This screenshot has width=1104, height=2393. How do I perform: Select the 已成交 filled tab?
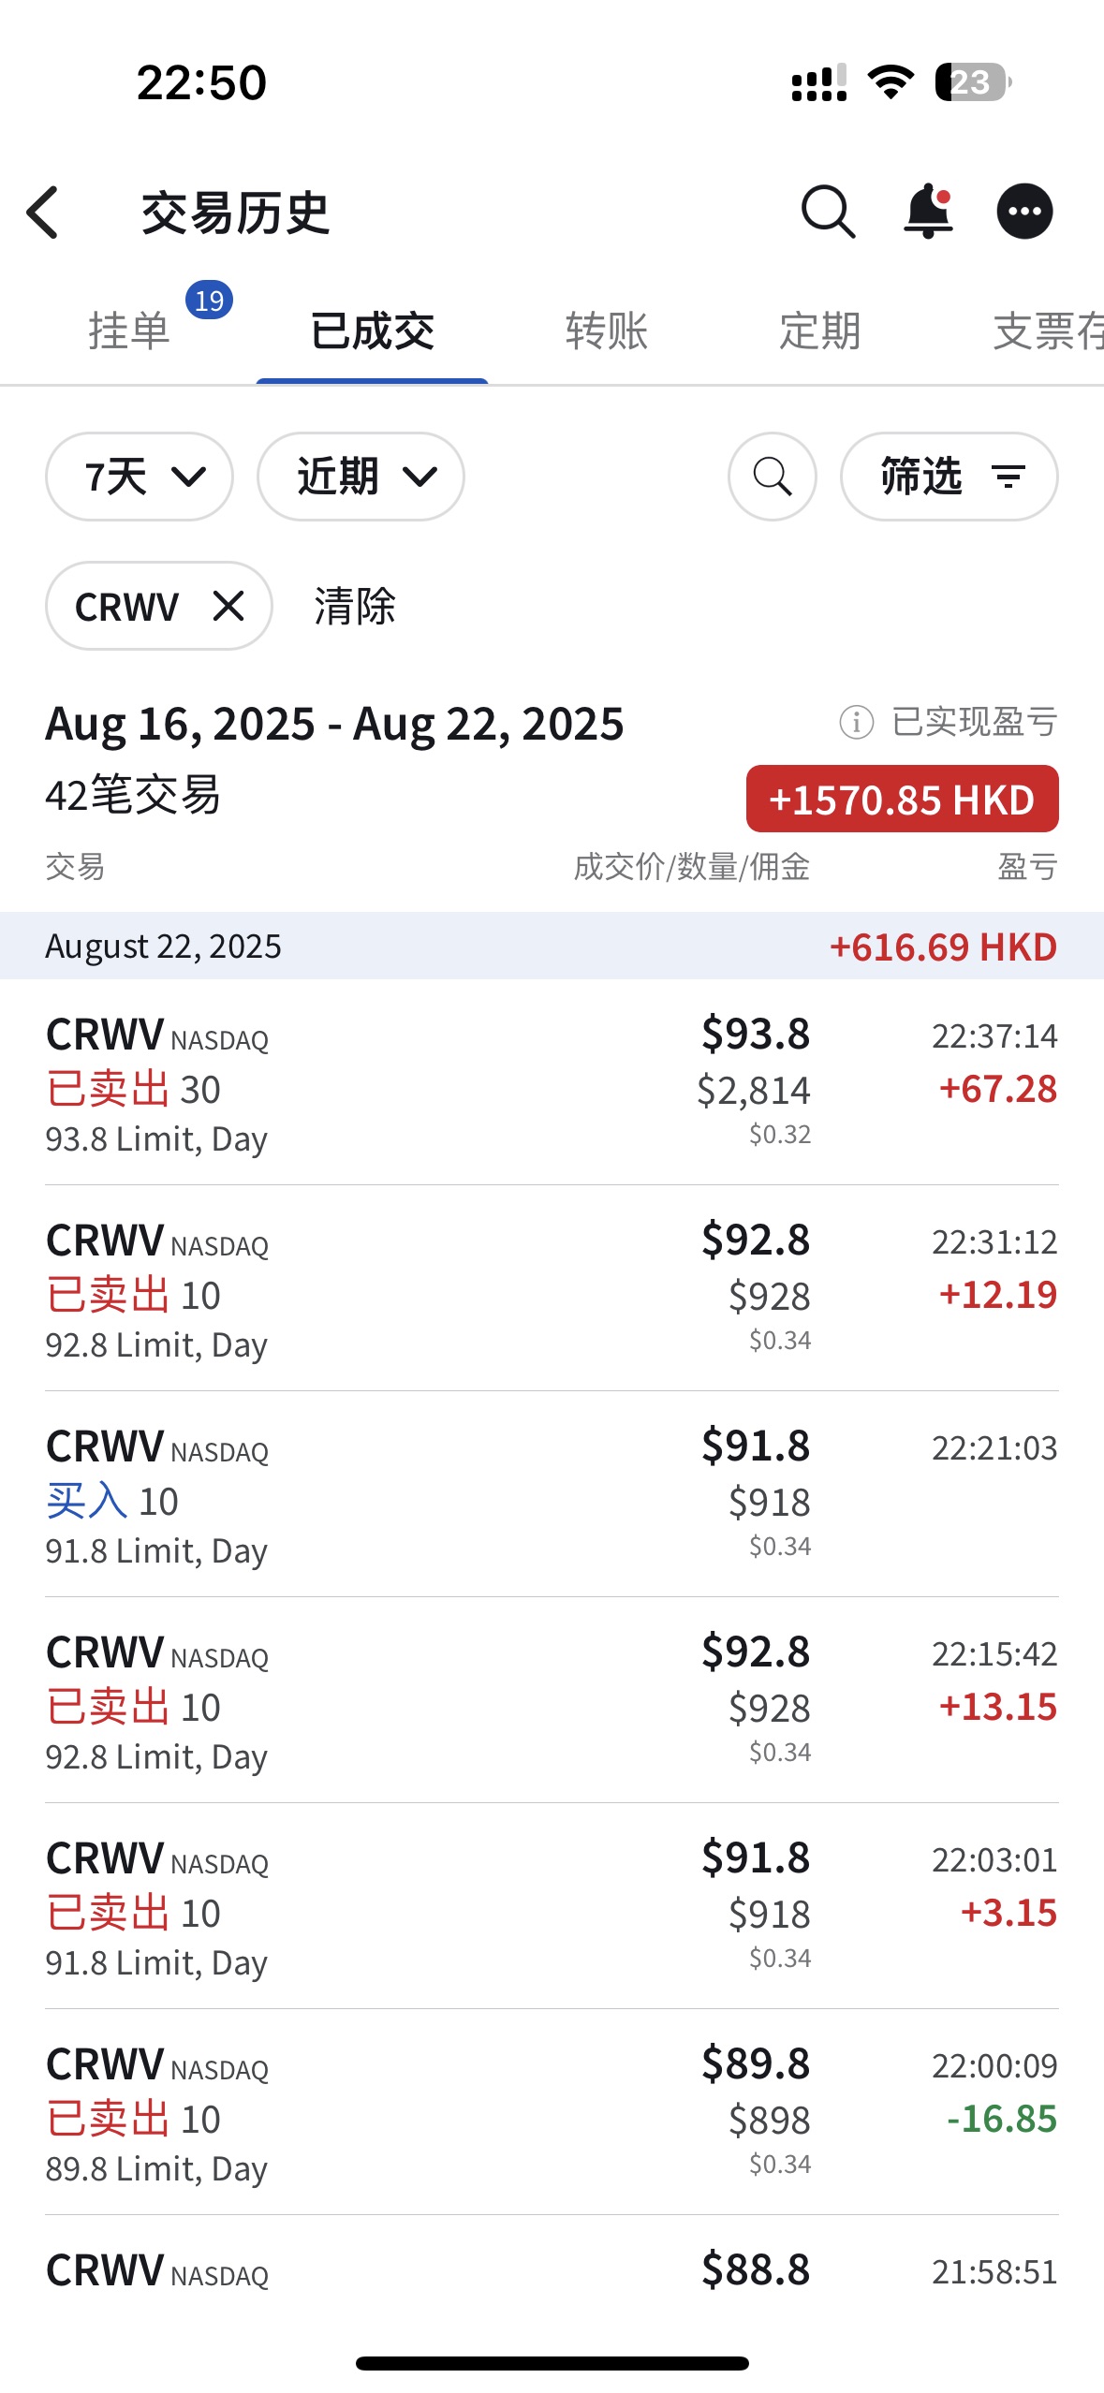coord(373,331)
